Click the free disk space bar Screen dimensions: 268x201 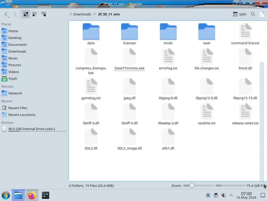[x=230, y=186]
